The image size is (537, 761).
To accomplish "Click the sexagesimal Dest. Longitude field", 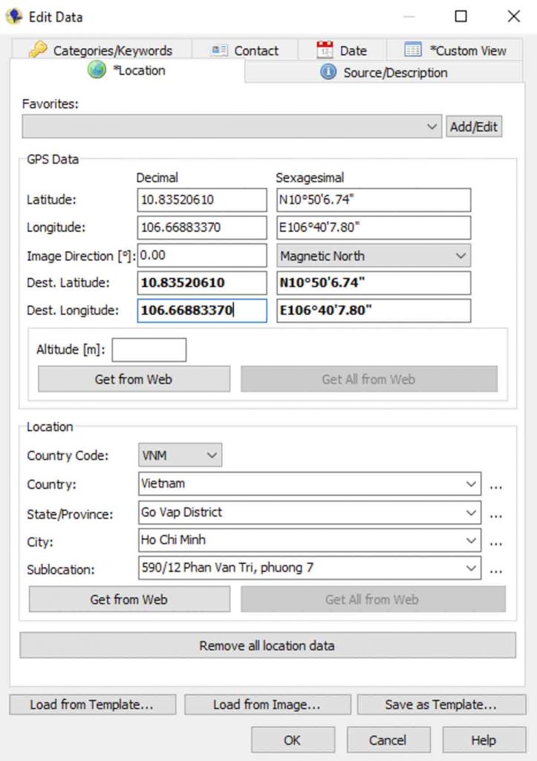I will pos(374,311).
